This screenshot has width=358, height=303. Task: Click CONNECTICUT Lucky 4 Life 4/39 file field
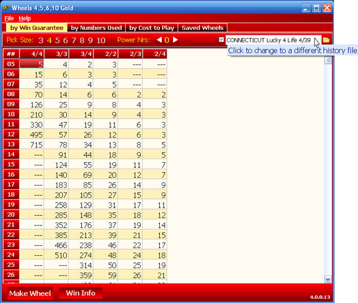coord(273,40)
